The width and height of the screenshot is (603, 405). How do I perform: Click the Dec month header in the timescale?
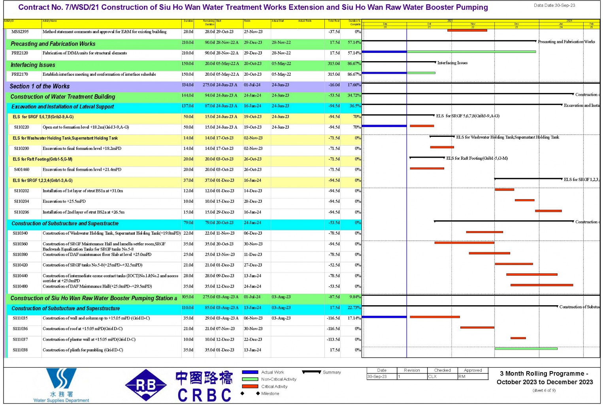pos(516,24)
